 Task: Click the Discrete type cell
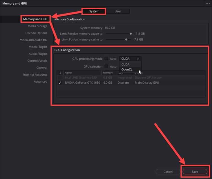pos(123,83)
